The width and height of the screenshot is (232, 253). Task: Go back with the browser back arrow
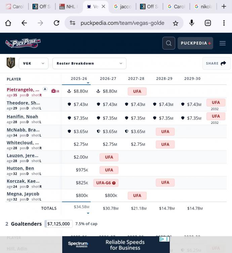tap(24, 23)
